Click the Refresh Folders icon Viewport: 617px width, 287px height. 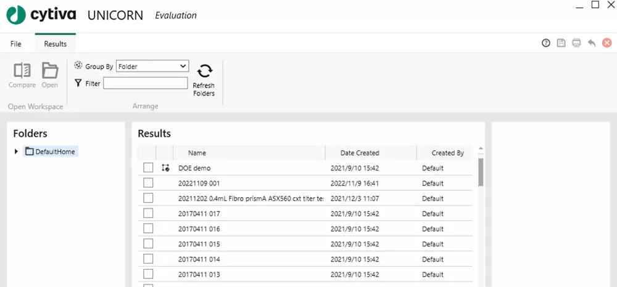point(204,71)
